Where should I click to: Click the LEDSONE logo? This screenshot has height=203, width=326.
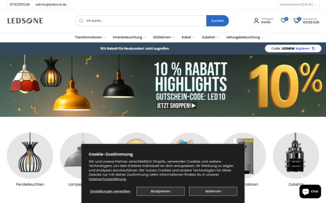pos(25,21)
